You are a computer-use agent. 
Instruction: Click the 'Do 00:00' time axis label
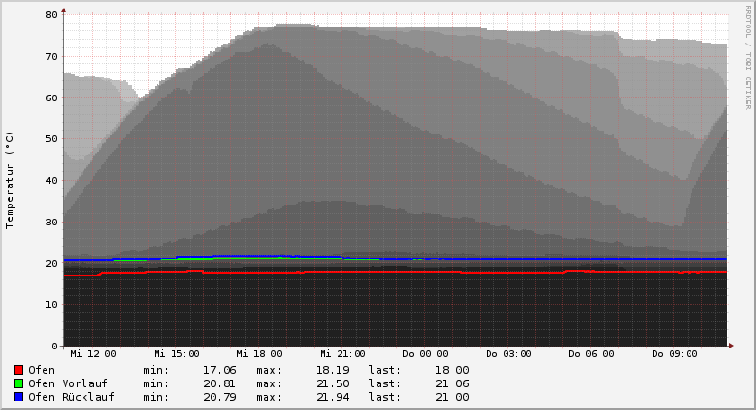425,354
